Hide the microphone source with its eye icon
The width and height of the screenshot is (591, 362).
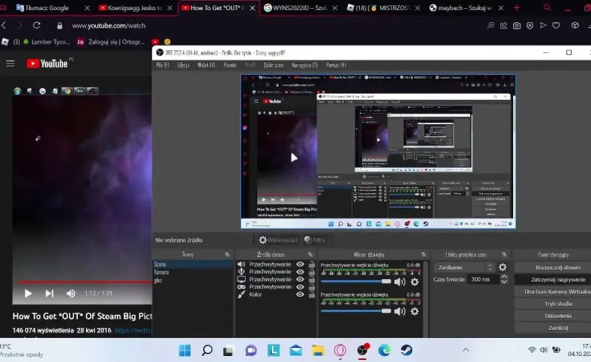pos(300,271)
